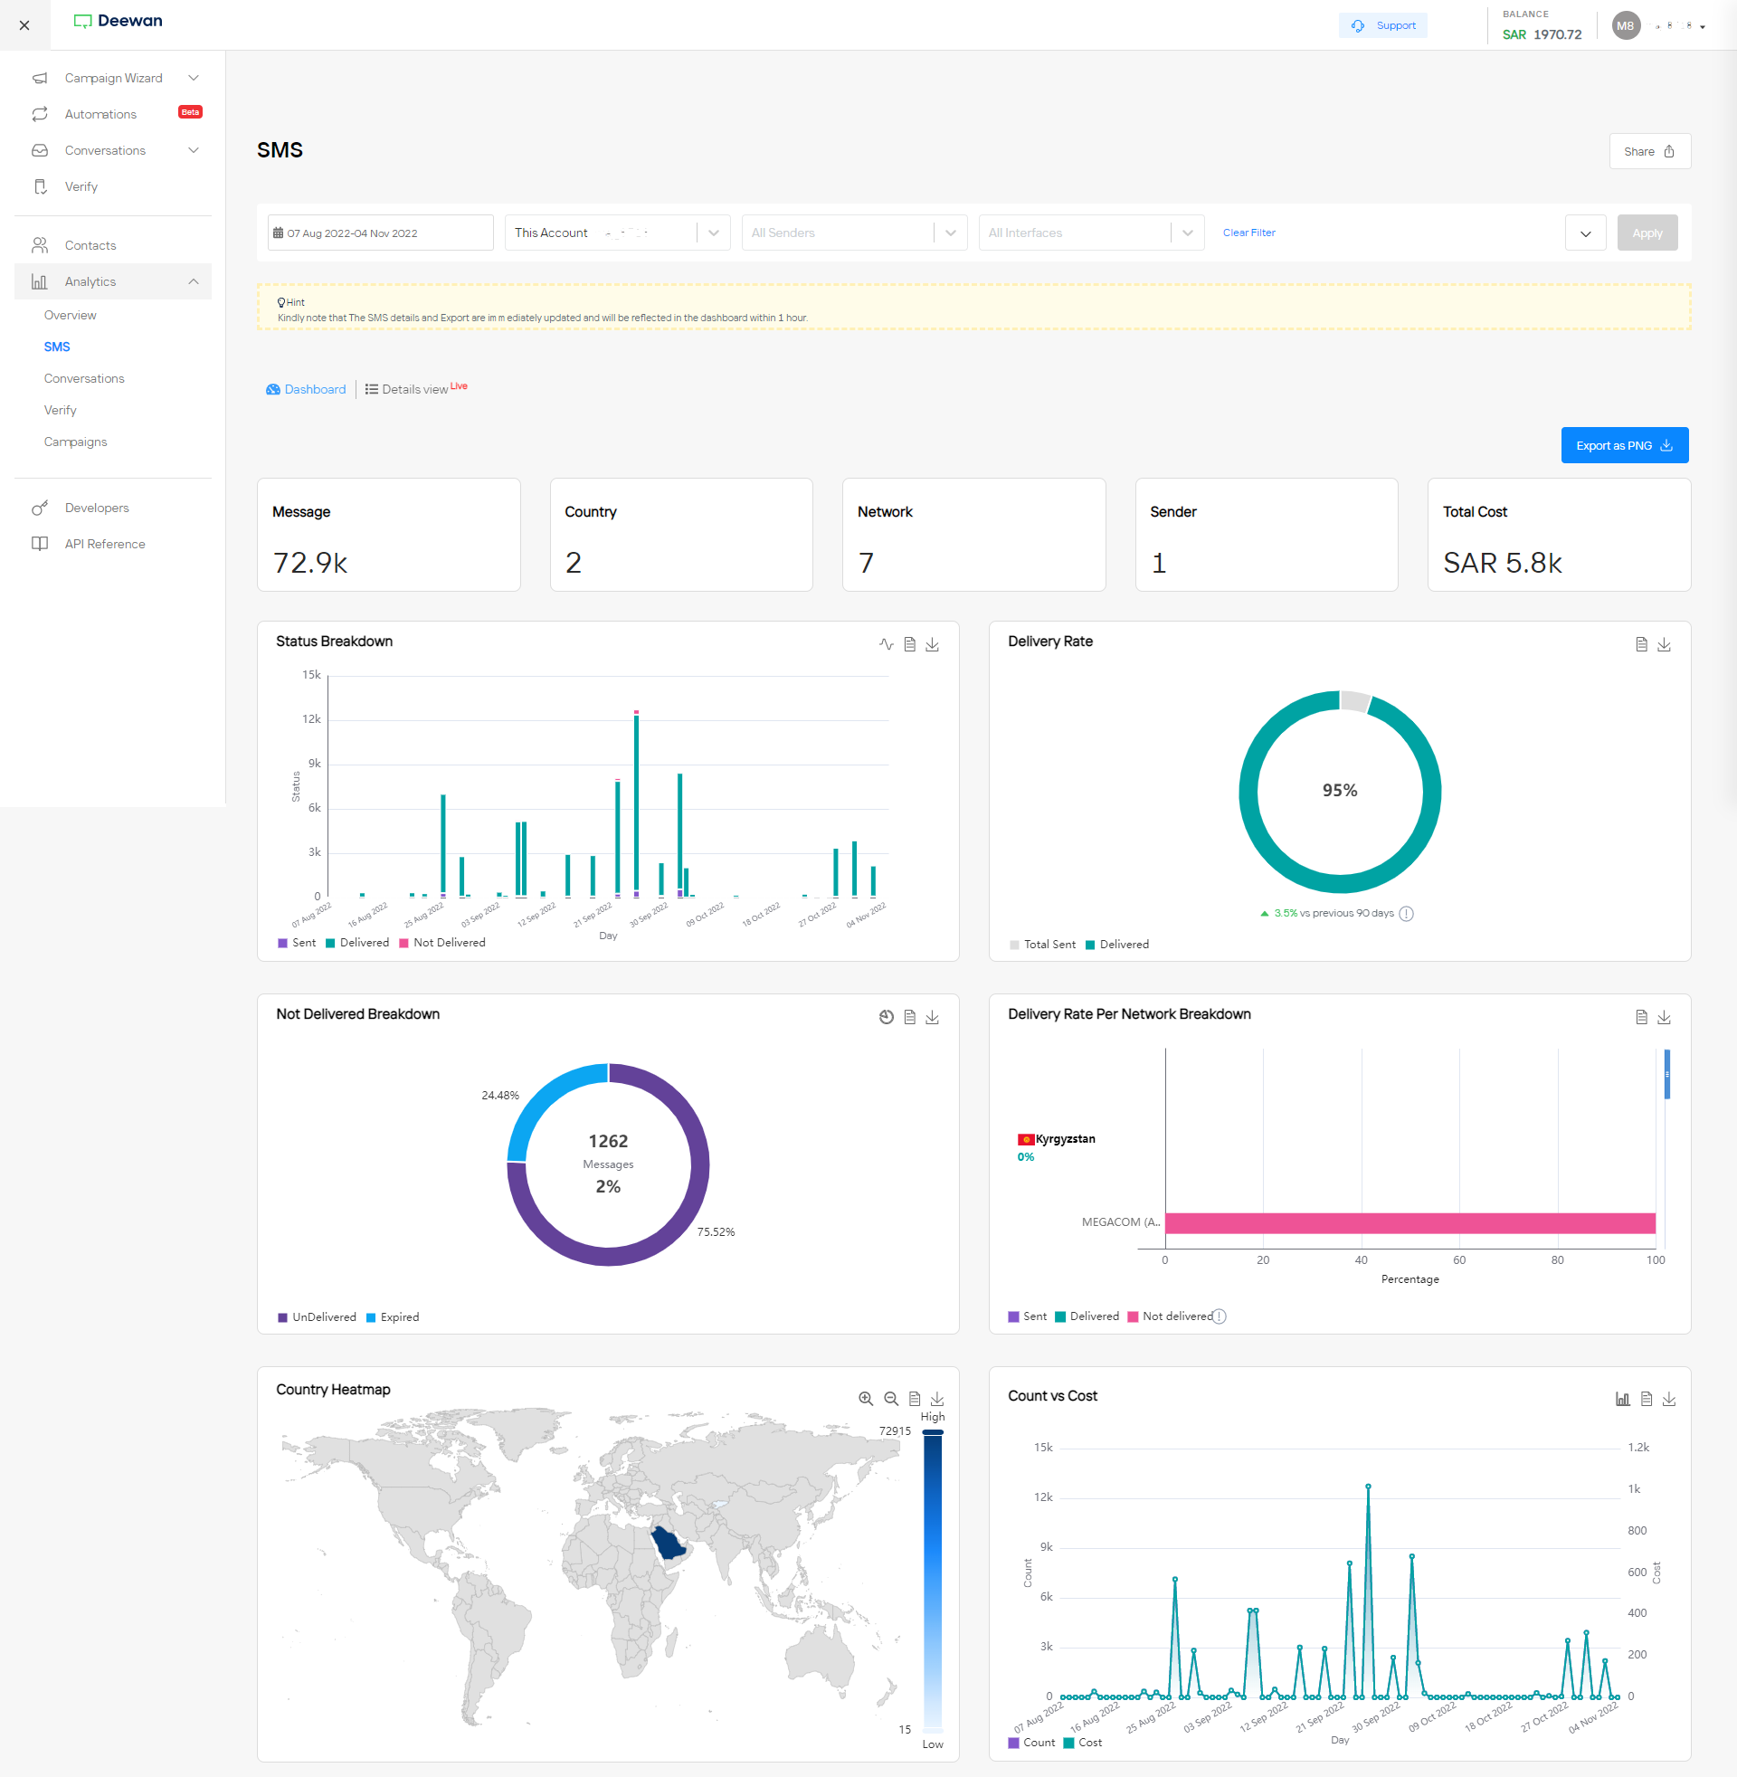Switch to the Details view tab
Viewport: 1737px width, 1777px height.
415,388
